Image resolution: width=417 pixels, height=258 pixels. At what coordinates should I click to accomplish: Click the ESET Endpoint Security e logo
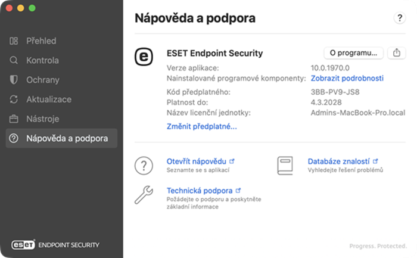pos(144,57)
